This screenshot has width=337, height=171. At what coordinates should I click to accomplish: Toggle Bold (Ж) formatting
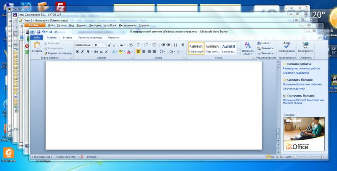point(78,51)
